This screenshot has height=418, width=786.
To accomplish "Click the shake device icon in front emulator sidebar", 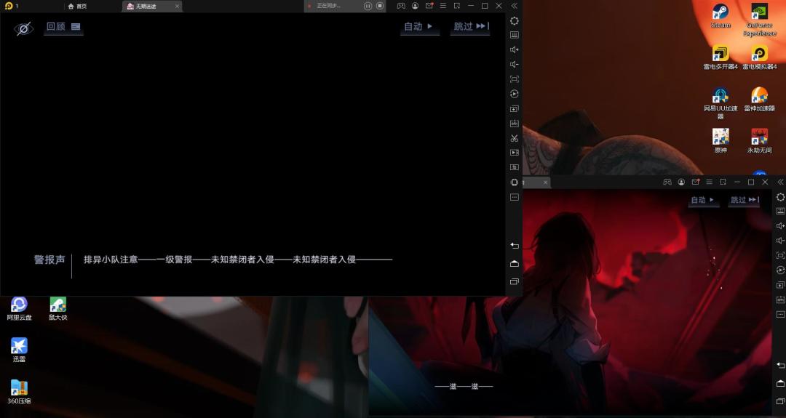I will tap(515, 182).
